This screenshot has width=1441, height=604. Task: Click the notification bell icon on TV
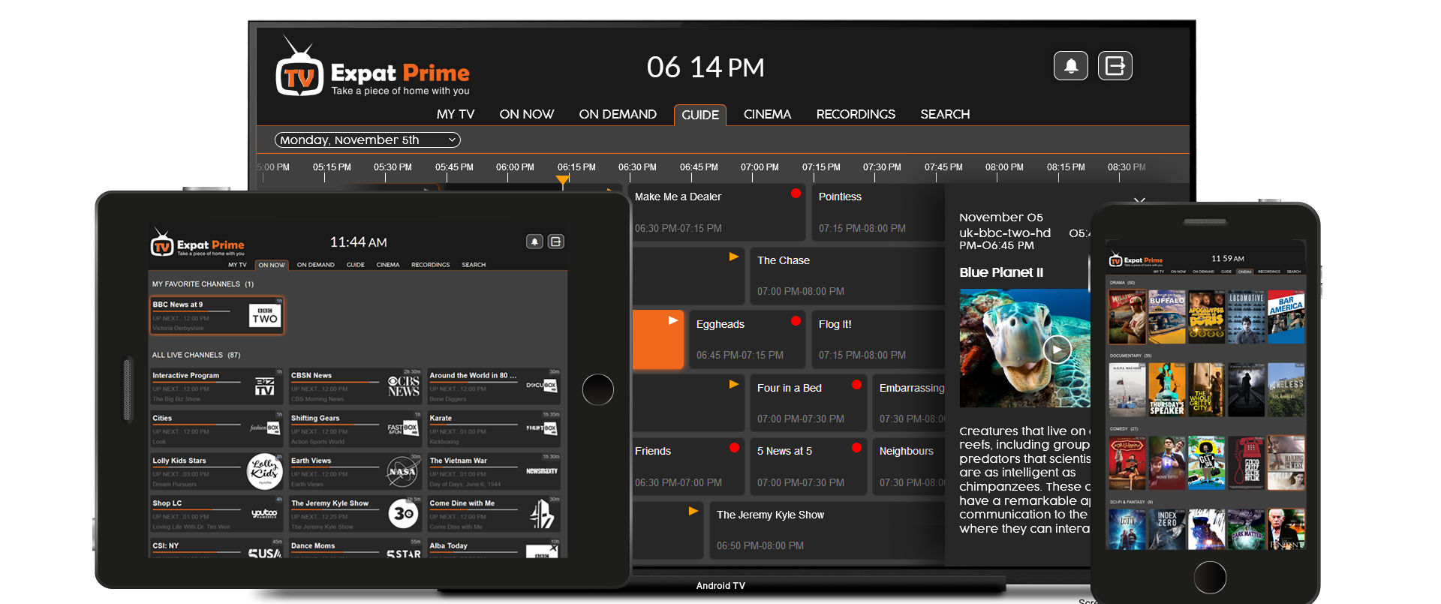[x=1070, y=66]
